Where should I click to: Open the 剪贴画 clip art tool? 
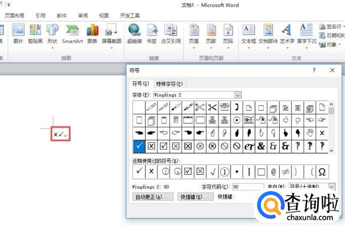35,34
